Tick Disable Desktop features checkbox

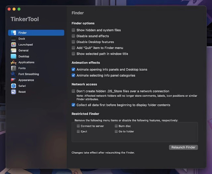pyautogui.click(x=73, y=42)
